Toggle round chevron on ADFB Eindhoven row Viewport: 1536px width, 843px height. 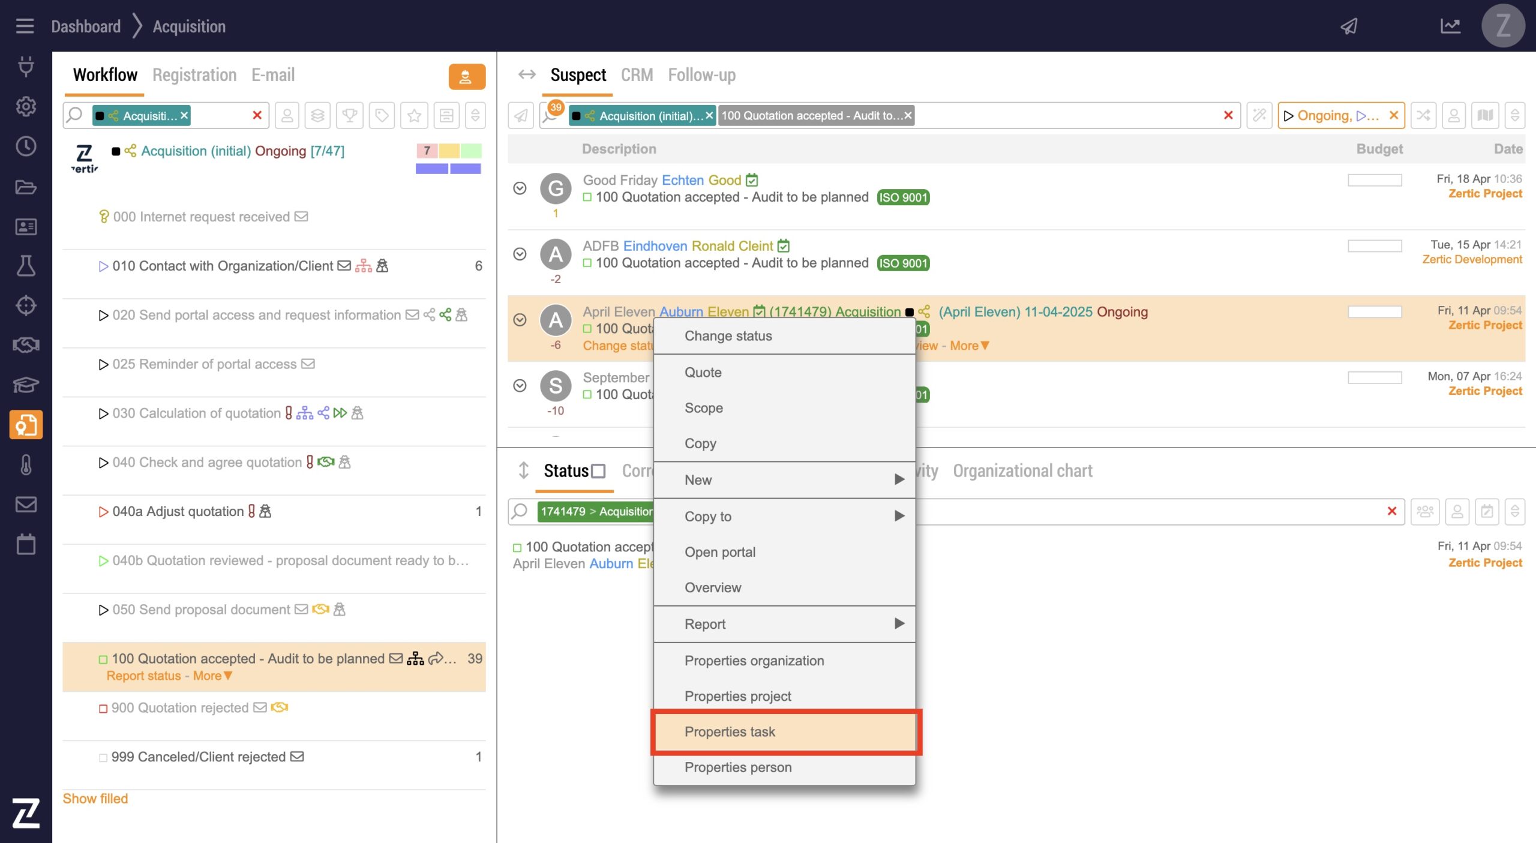[520, 254]
